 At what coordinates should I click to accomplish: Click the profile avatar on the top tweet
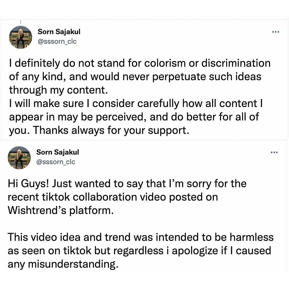(21, 37)
